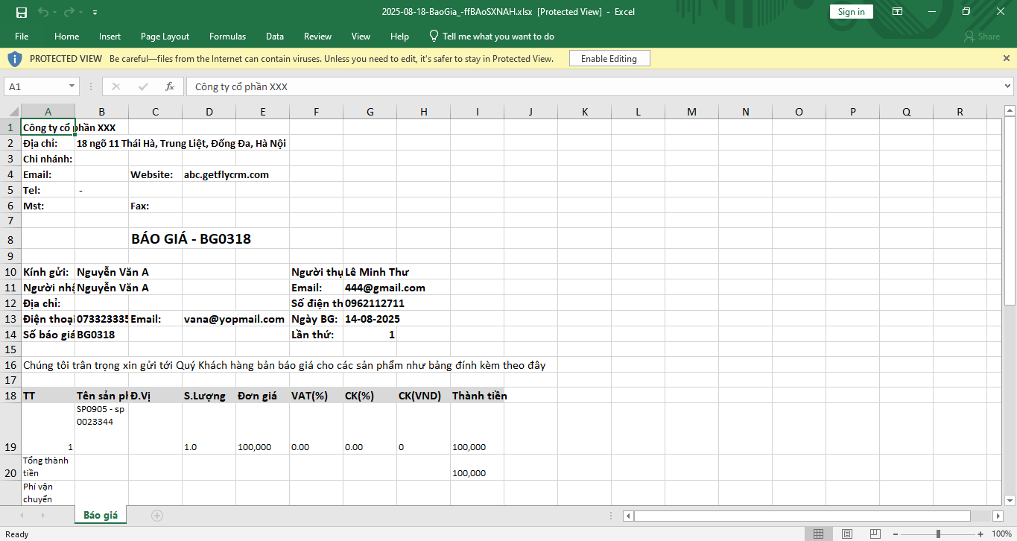The height and width of the screenshot is (541, 1017).
Task: Open the Data tab
Action: tap(275, 37)
